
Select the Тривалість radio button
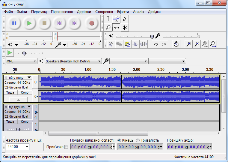click(138, 140)
